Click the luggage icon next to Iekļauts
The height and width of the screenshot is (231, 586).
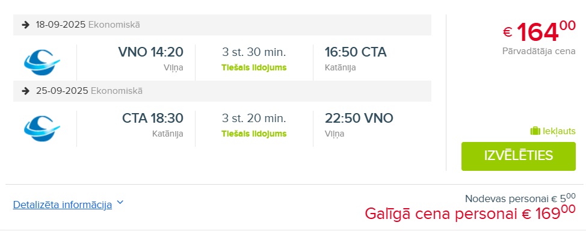coord(535,131)
